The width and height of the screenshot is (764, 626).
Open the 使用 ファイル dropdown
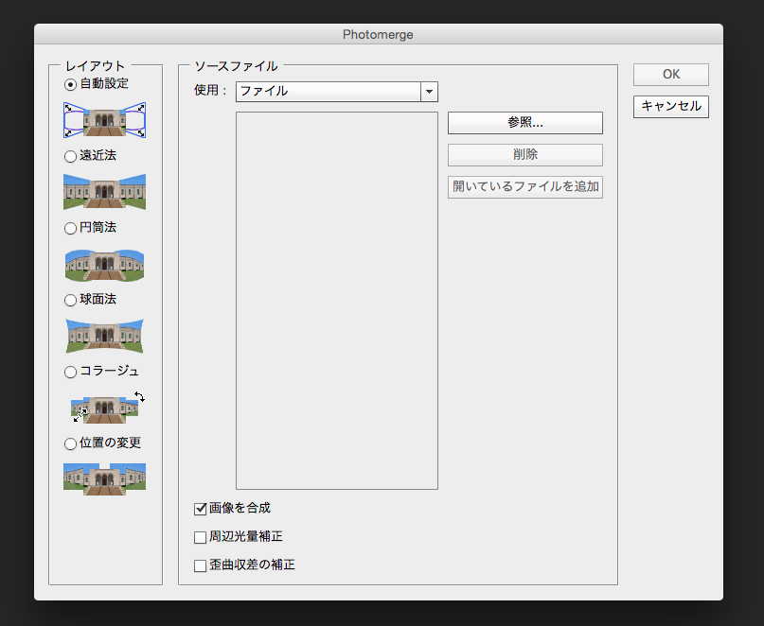[337, 92]
